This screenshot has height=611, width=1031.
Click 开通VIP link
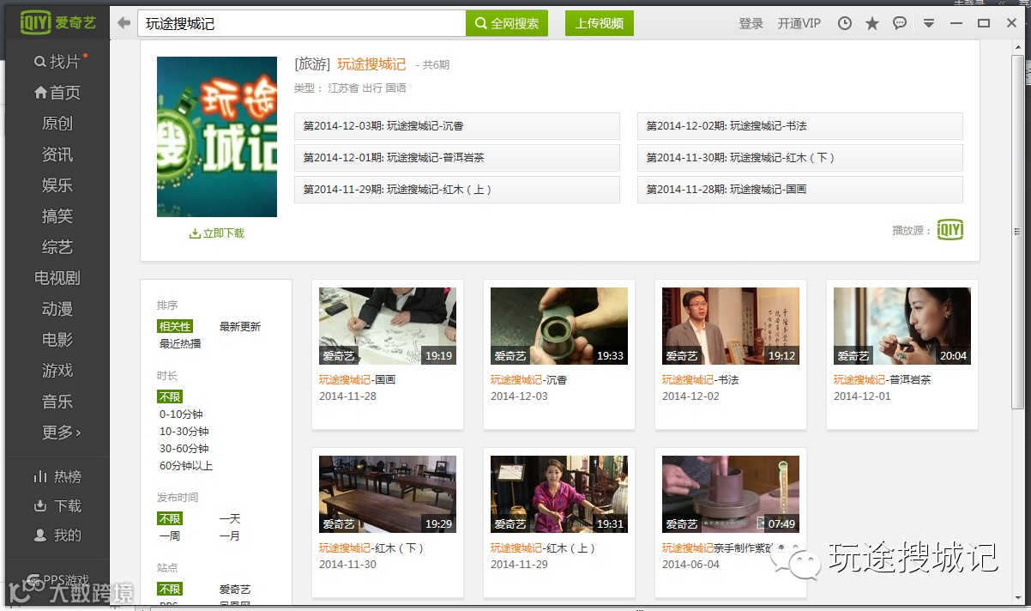click(x=799, y=23)
